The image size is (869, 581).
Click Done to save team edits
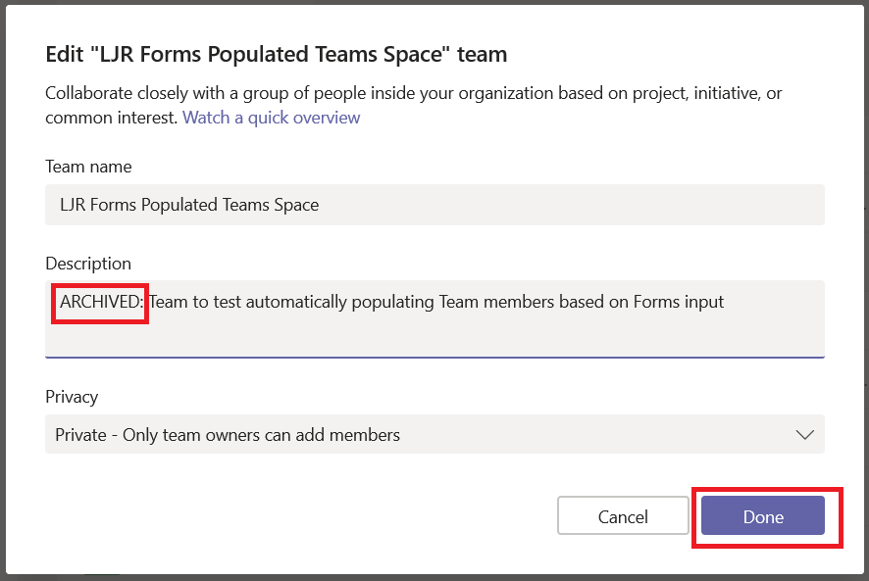click(763, 515)
